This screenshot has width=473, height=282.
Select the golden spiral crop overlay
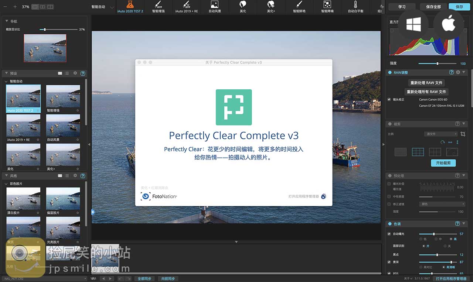tap(452, 152)
